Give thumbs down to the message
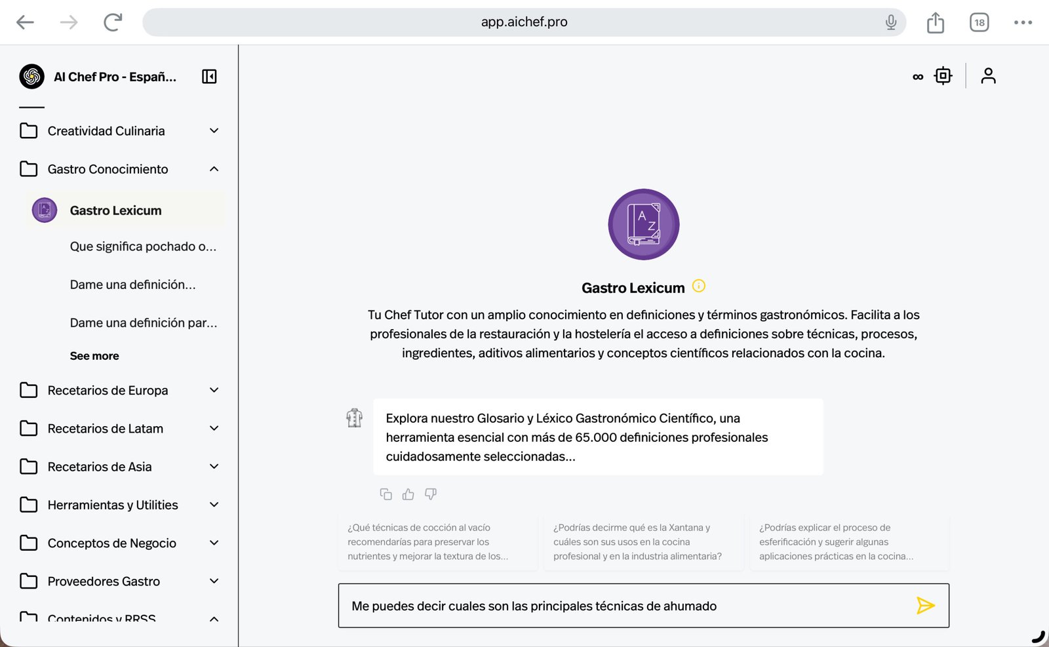 pyautogui.click(x=431, y=494)
